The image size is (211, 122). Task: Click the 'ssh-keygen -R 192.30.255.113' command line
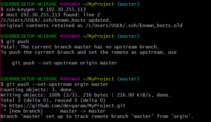[x=43, y=9]
